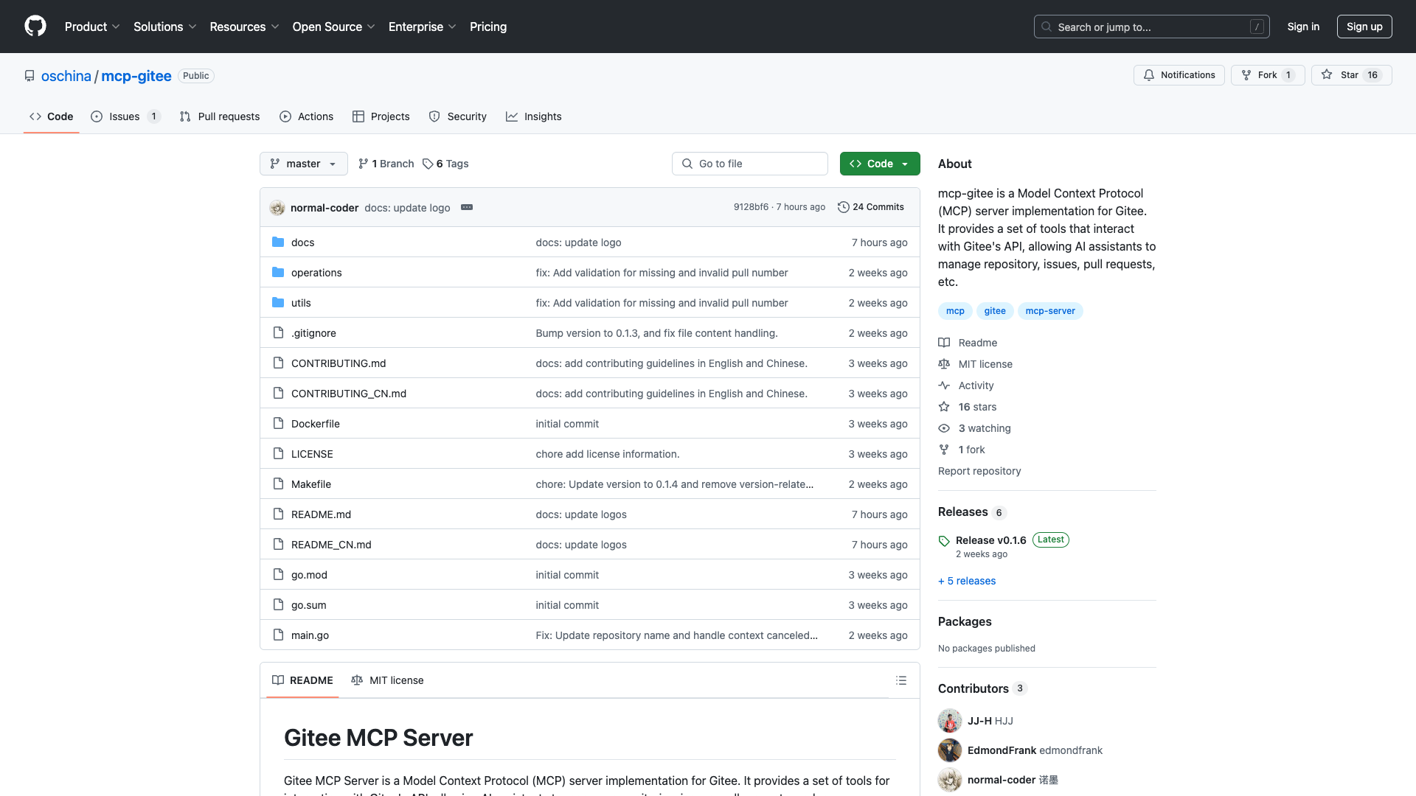Select the mcp-server topic tag
The height and width of the screenshot is (796, 1416).
1049,311
